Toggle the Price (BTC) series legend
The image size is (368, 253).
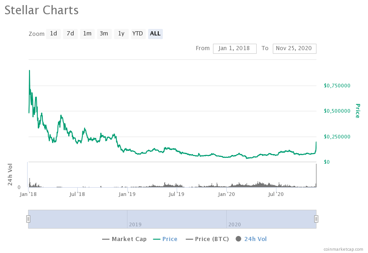tap(207, 239)
